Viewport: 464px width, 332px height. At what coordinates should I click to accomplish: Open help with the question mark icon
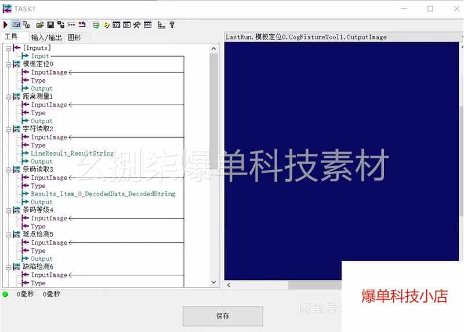pos(172,25)
